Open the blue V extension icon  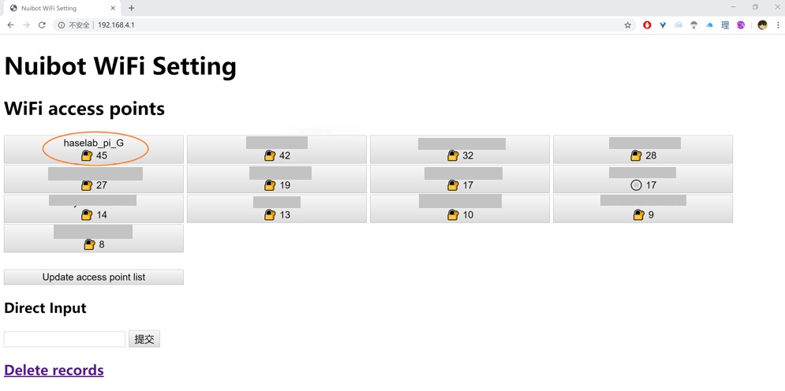click(x=663, y=25)
